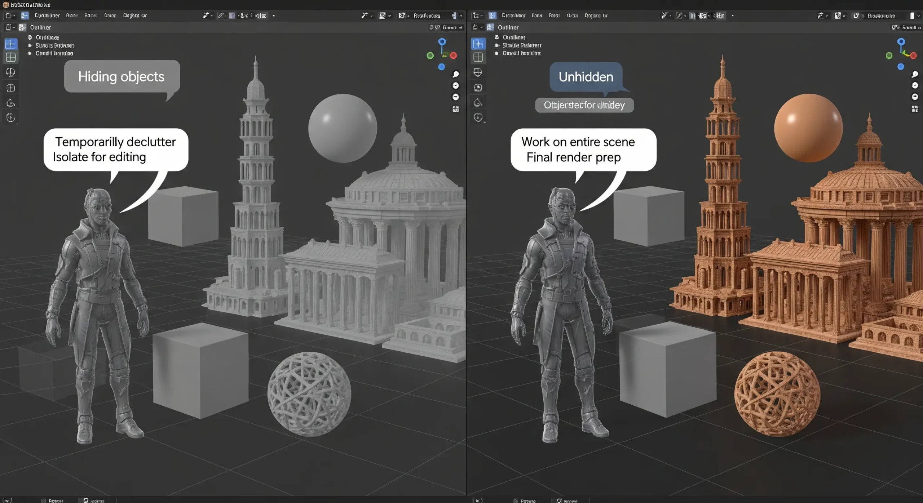Click the orange sphere in right viewport

[808, 128]
